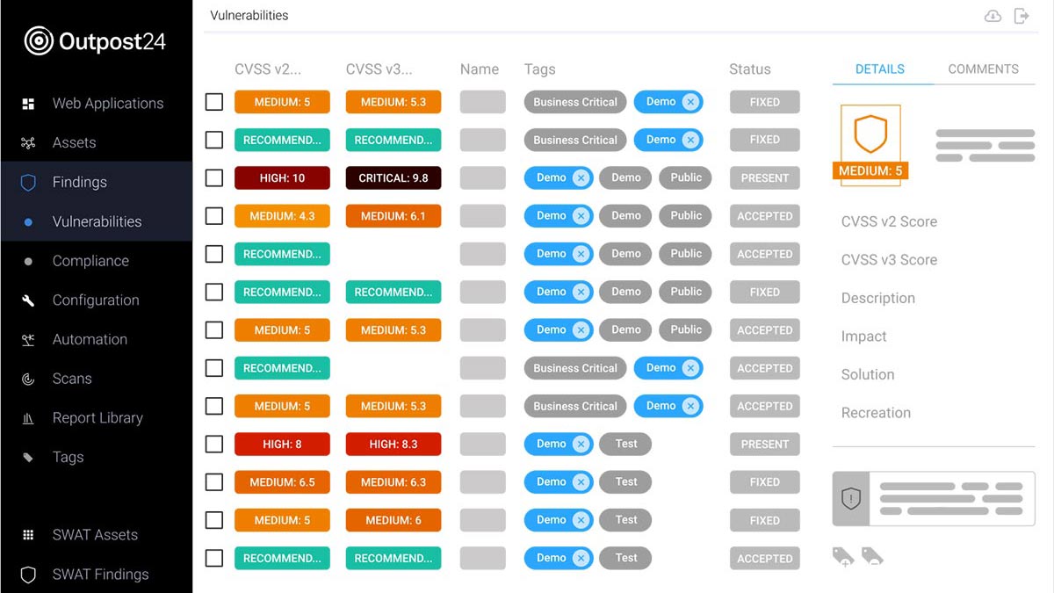This screenshot has width=1054, height=593.
Task: Click the add tag icon in details
Action: [842, 557]
